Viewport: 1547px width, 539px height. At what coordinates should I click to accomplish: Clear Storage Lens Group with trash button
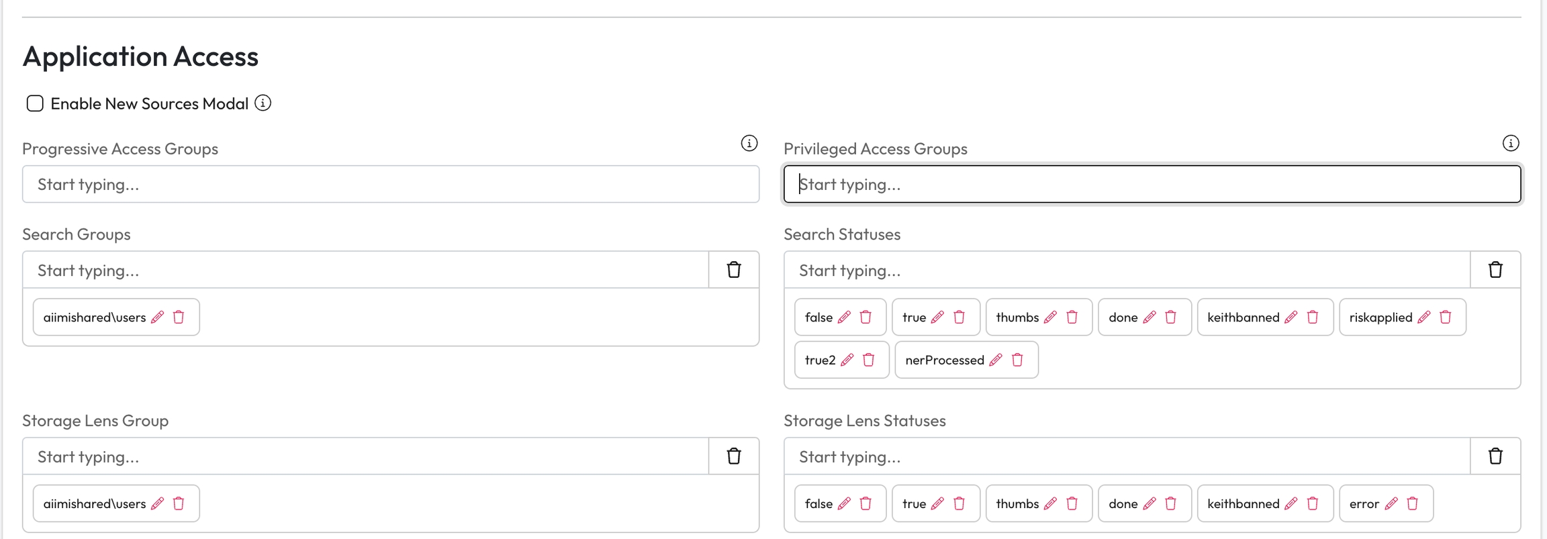(734, 456)
